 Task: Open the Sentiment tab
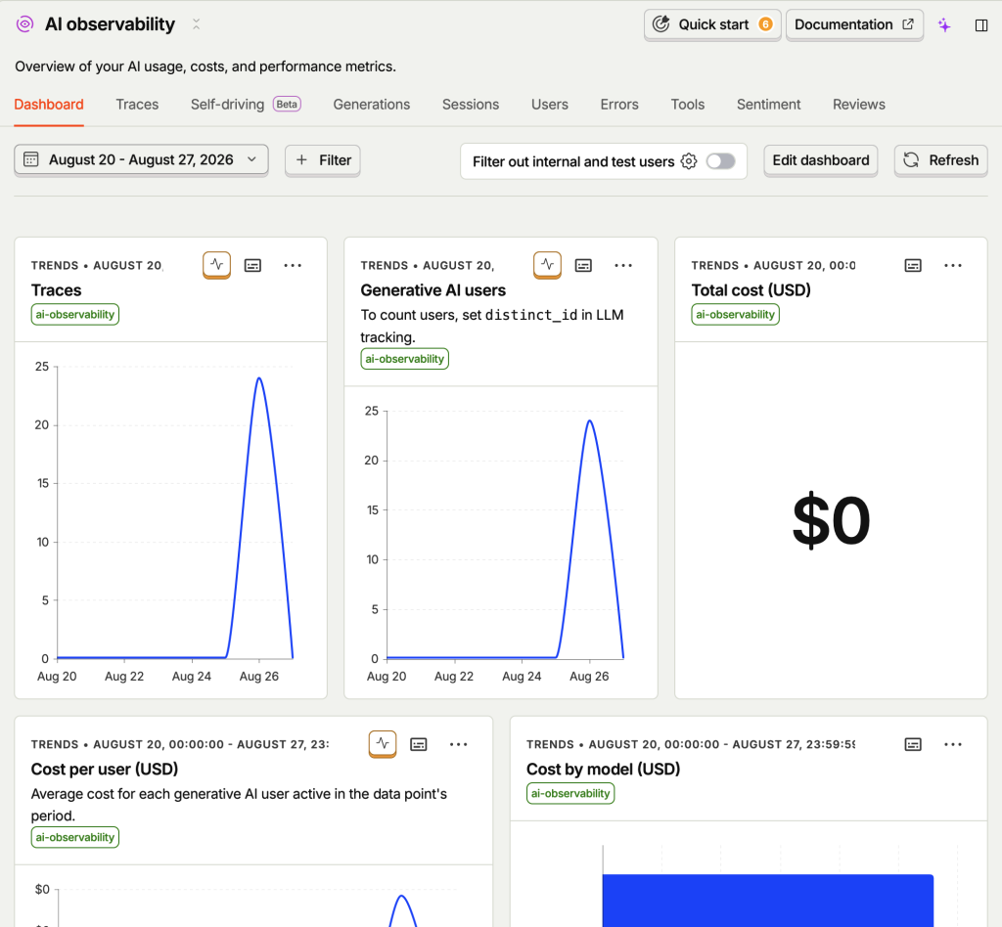tap(769, 105)
